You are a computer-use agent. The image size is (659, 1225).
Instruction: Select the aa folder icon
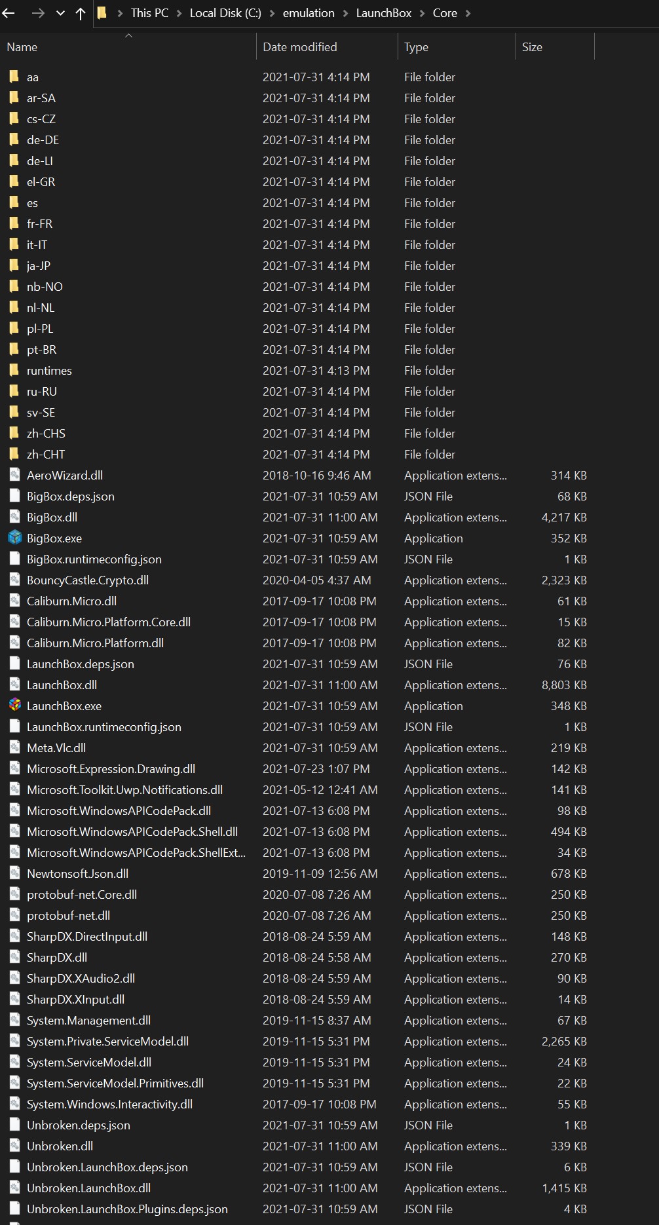click(x=14, y=77)
